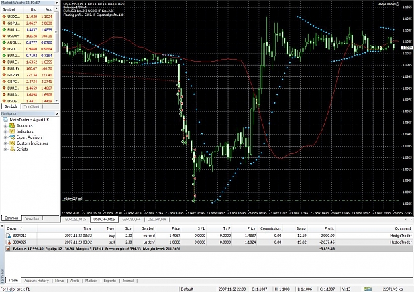
Task: Click the 22371/49 kb traffic indicator
Action: click(x=393, y=289)
